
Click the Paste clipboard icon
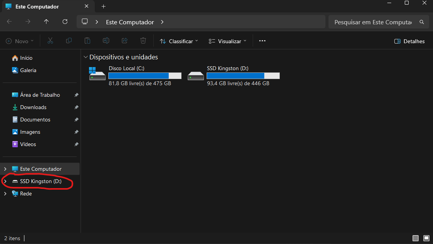click(87, 41)
